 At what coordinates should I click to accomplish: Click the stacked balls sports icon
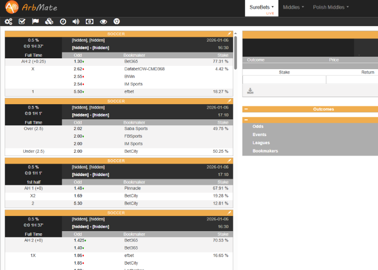point(49,22)
